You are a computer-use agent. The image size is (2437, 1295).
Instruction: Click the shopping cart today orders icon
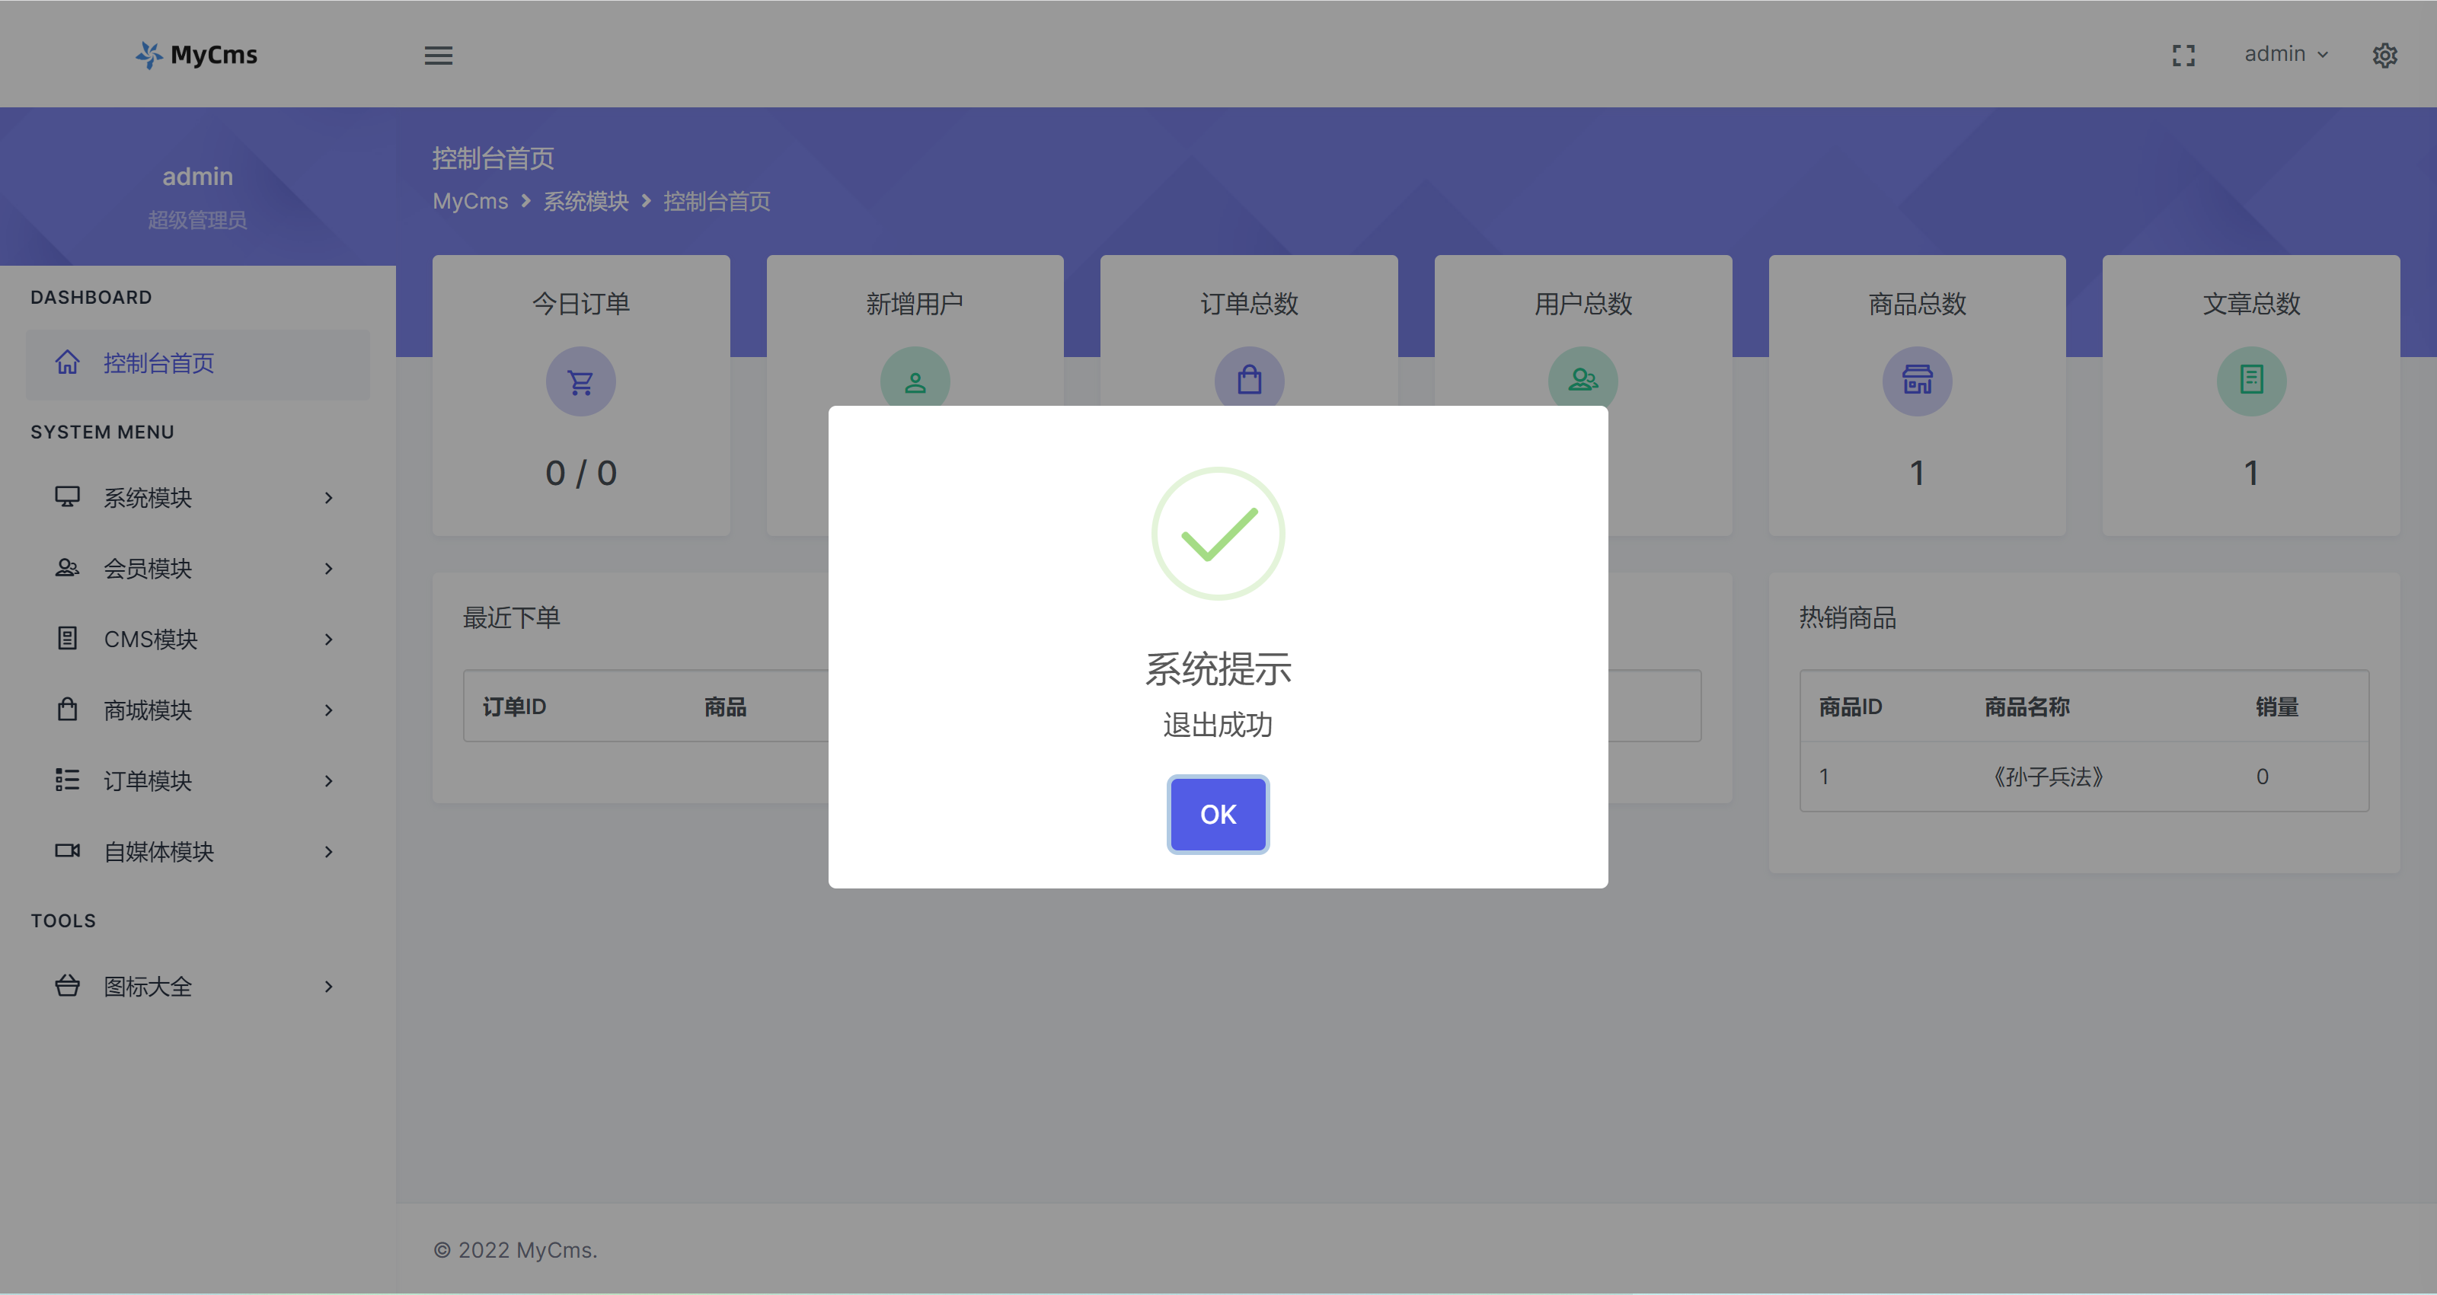click(579, 381)
